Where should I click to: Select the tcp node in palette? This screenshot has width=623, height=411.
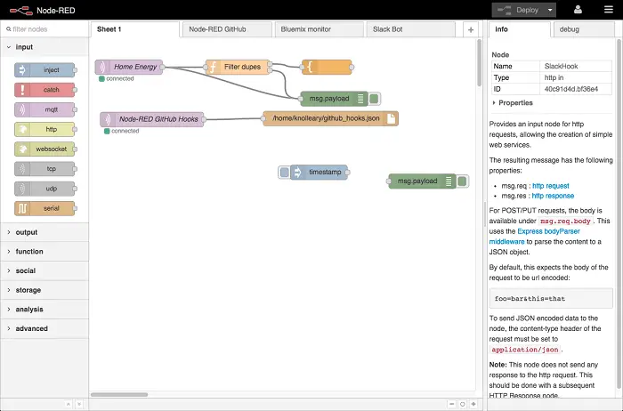(x=44, y=169)
